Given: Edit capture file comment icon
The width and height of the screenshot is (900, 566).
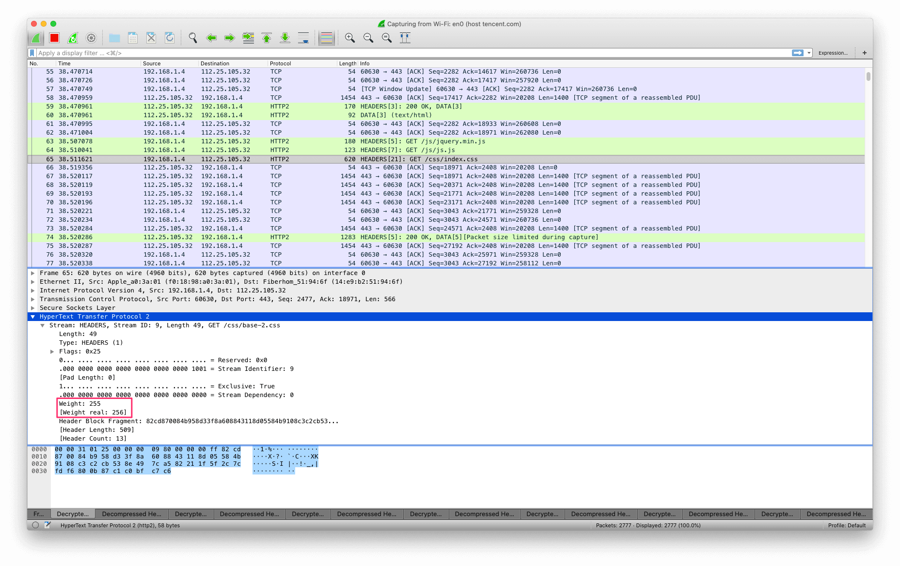Looking at the screenshot, I should click(x=47, y=525).
